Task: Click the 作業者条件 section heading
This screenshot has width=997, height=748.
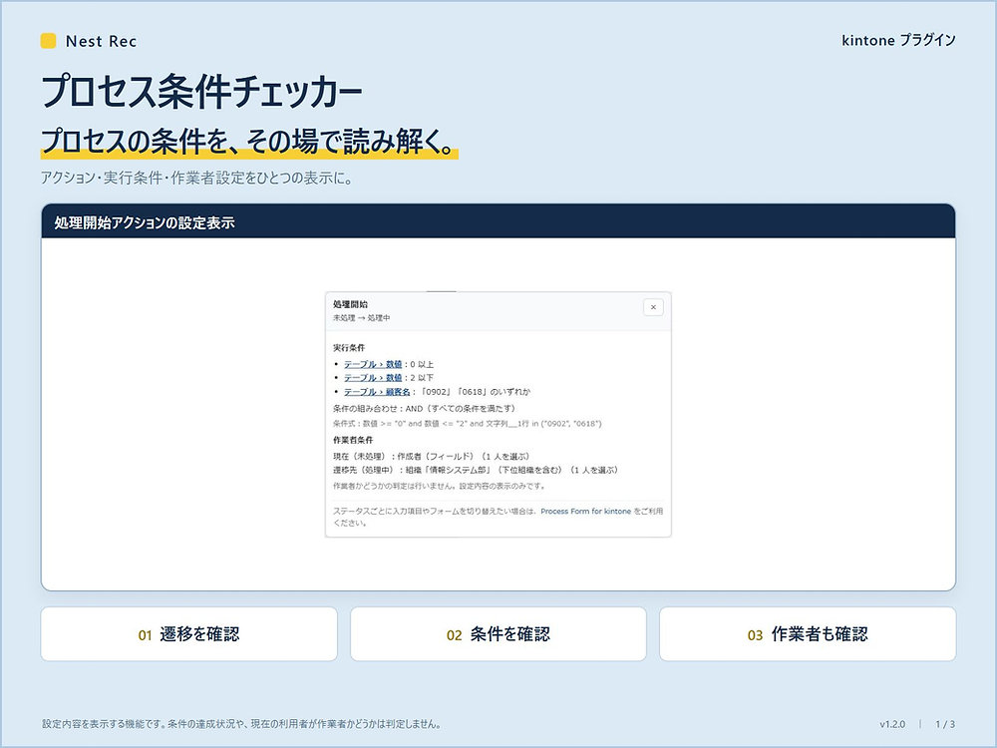Action: (353, 440)
